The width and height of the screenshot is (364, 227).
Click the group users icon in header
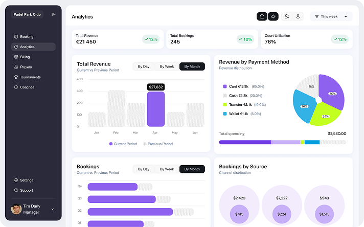pos(287,16)
